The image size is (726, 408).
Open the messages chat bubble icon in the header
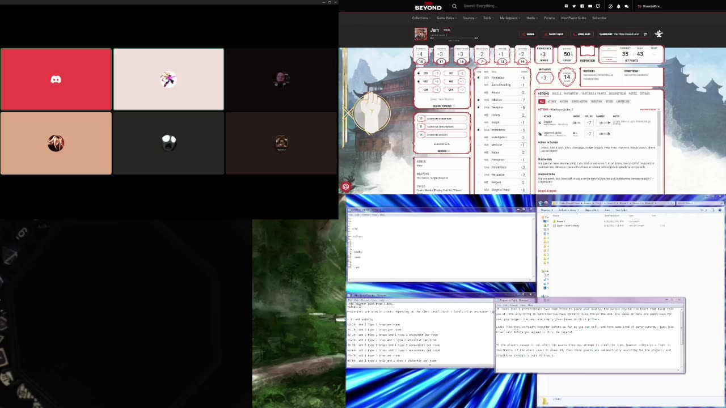pos(626,6)
